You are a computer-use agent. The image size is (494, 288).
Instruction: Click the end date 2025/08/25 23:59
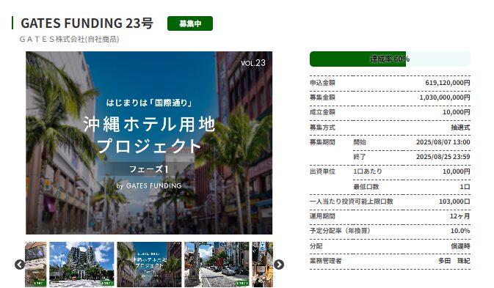click(443, 157)
